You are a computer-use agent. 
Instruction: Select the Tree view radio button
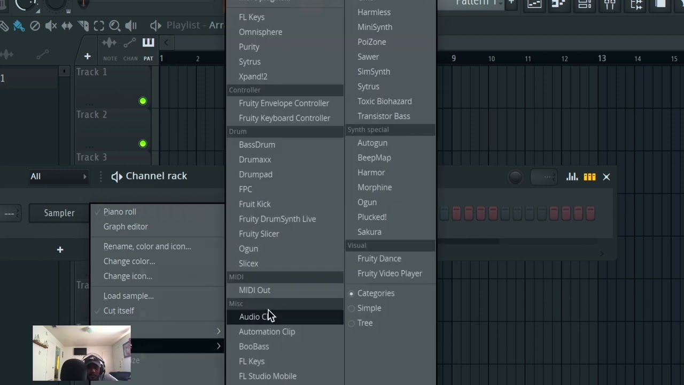(351, 324)
